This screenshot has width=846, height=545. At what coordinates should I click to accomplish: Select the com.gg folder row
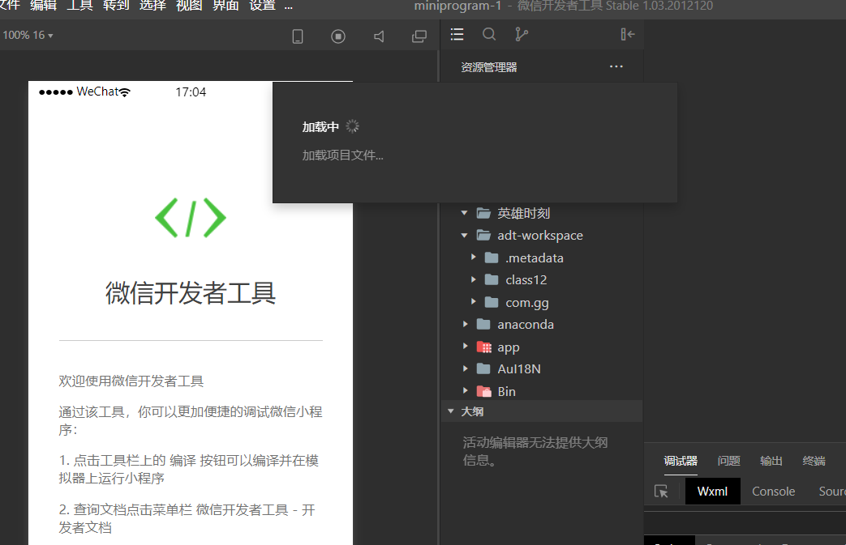542,302
